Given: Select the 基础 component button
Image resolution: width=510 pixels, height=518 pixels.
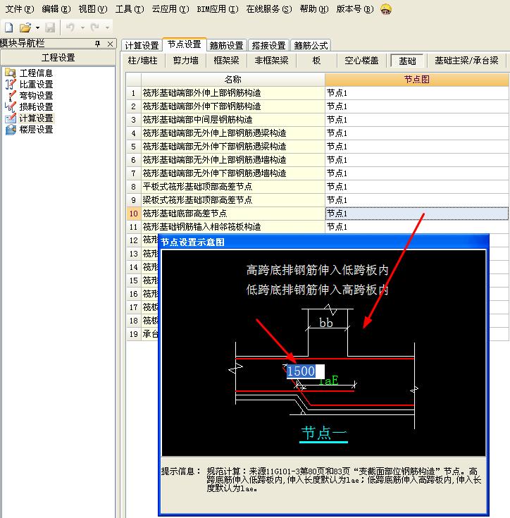Looking at the screenshot, I should tap(407, 61).
